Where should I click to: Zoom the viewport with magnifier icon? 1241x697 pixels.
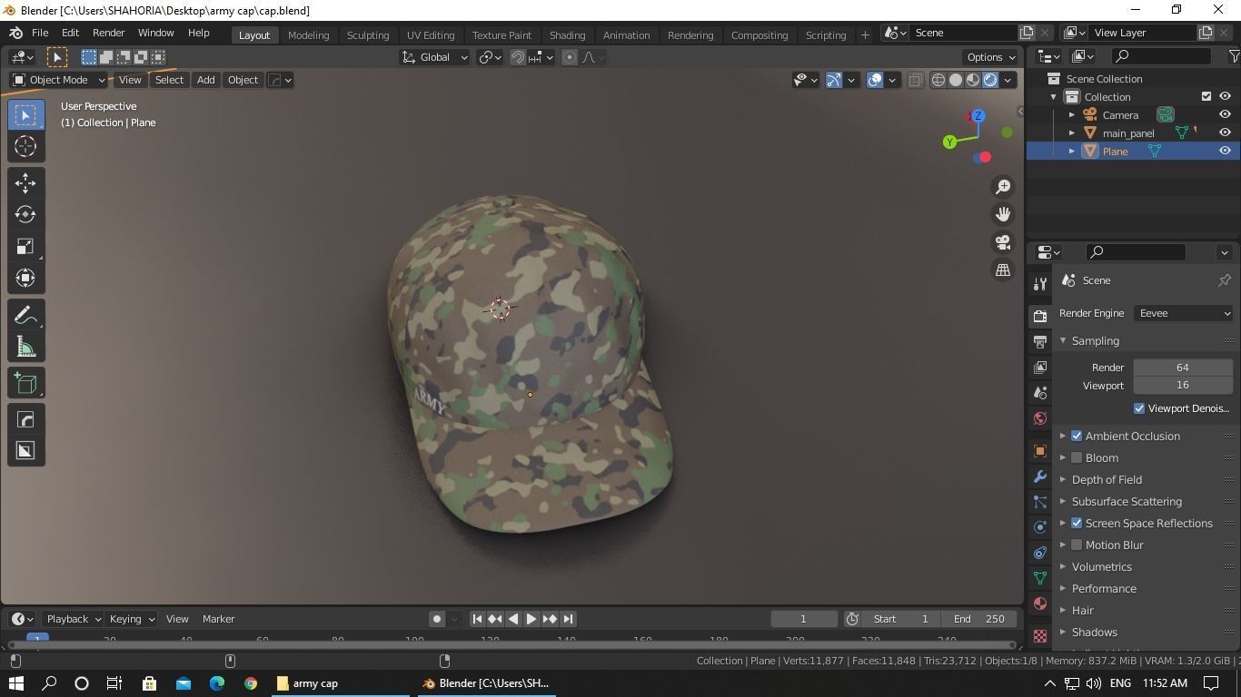point(1003,186)
